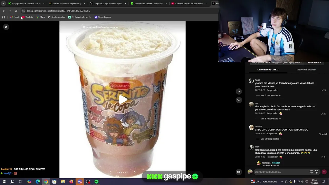This screenshot has width=329, height=185.
Task: Click the magnifier in the related search bar
Action: (160, 27)
